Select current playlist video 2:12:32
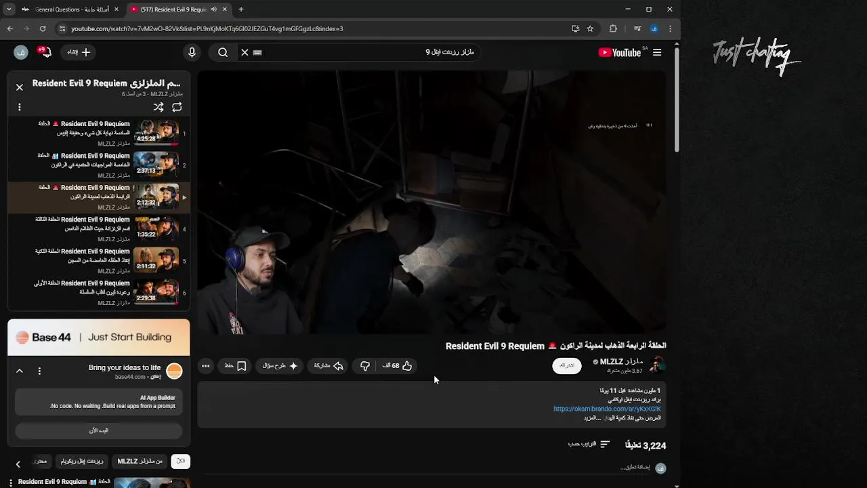This screenshot has height=488, width=867. click(x=99, y=197)
